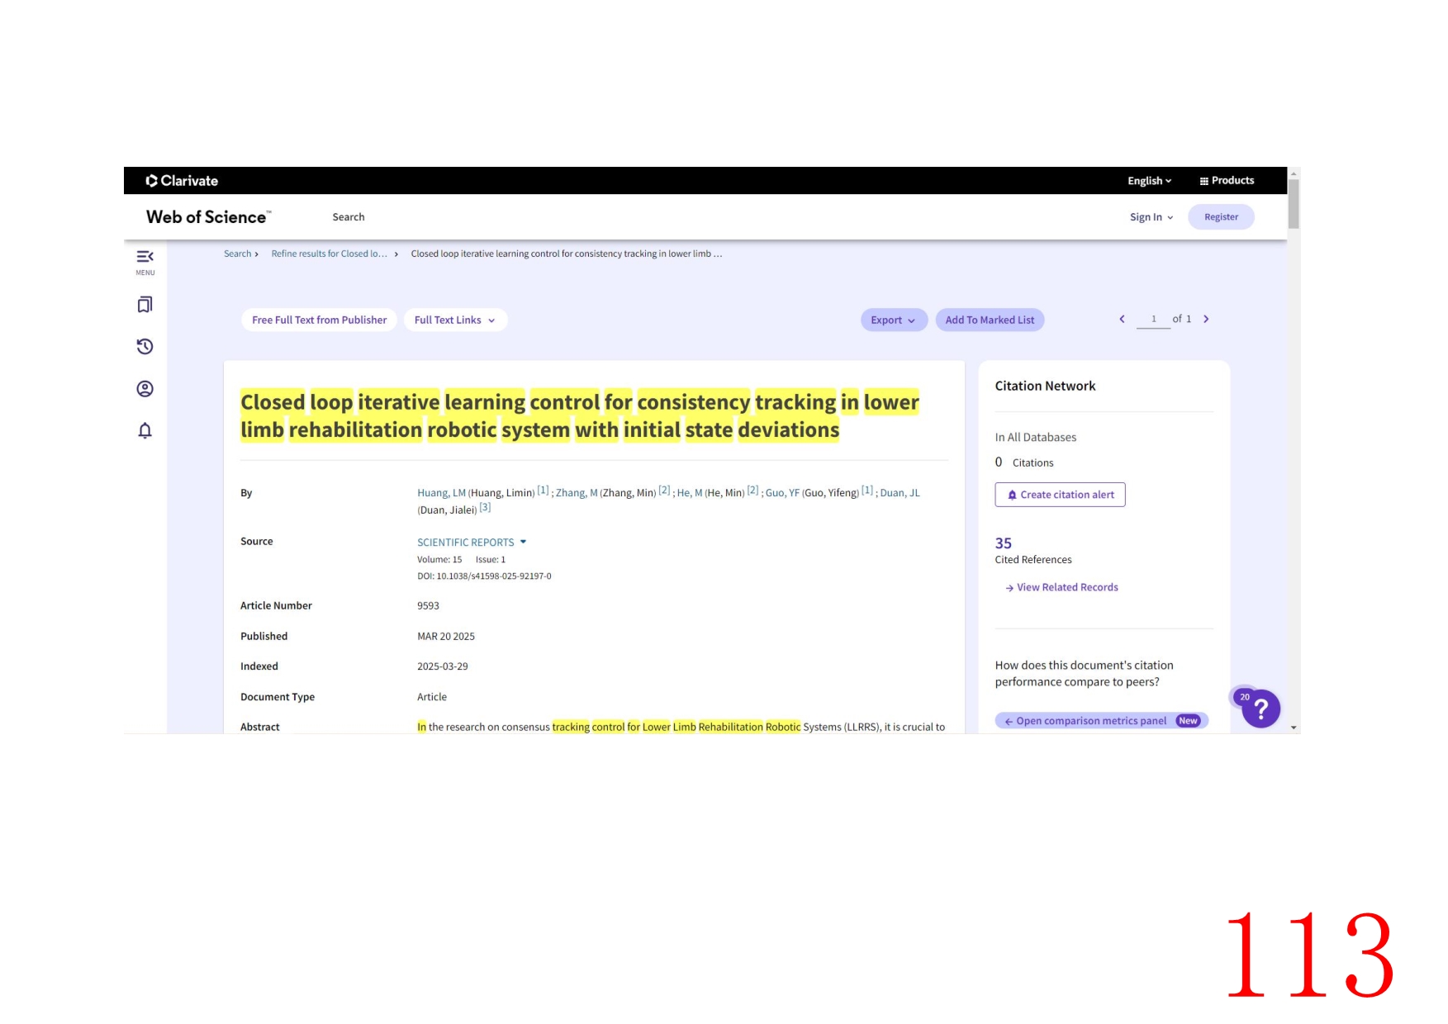
Task: Click the purple help question mark icon
Action: click(1260, 709)
